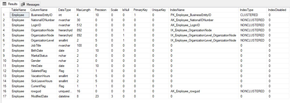
Task: Click the DataType column header
Action: 65,10
